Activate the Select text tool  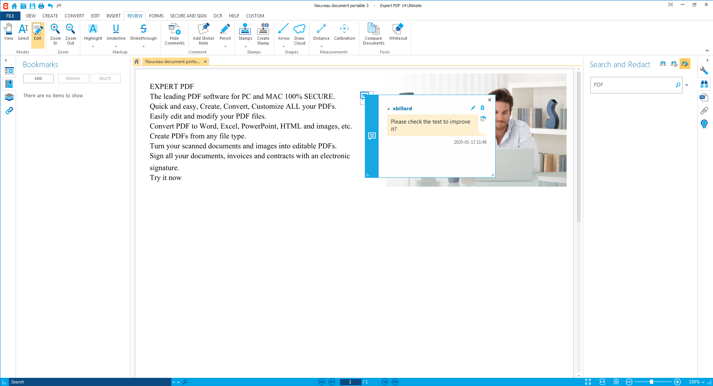[x=23, y=32]
